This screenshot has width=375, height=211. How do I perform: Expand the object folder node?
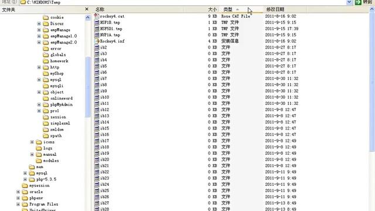pos(39,92)
